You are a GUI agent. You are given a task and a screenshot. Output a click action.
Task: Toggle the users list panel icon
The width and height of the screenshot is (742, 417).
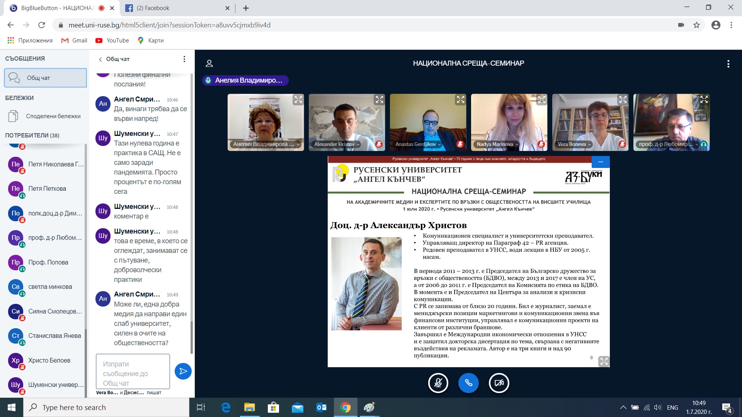click(x=209, y=63)
